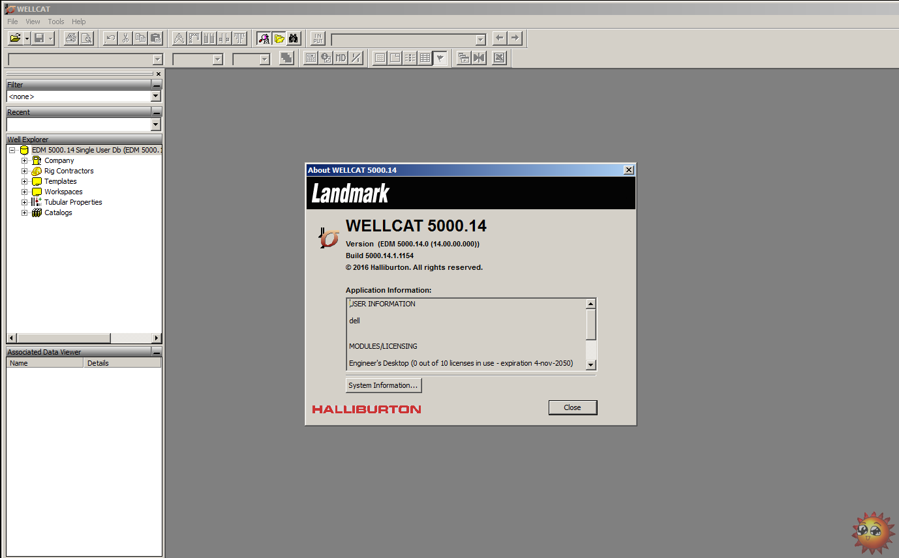Image resolution: width=899 pixels, height=558 pixels.
Task: Click the Application Information scrollbar thumb
Action: (x=590, y=324)
